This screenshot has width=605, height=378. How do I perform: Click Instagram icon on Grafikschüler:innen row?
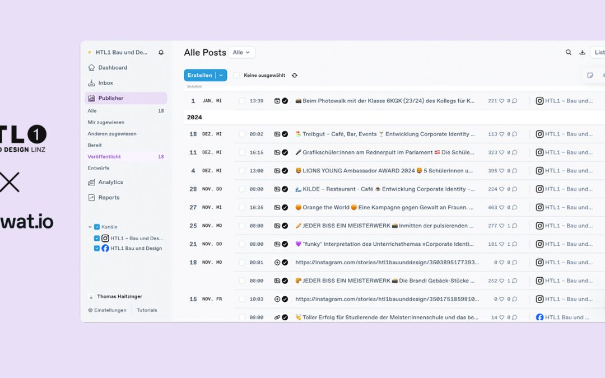click(x=539, y=152)
